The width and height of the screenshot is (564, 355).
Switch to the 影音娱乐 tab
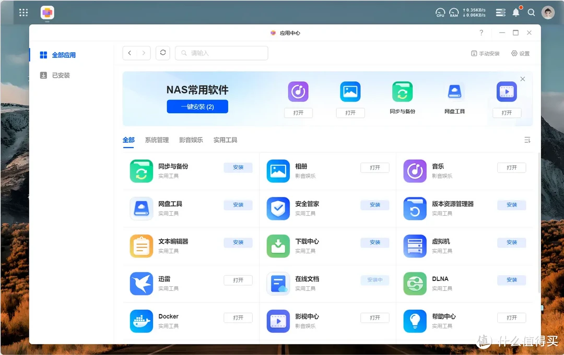191,140
